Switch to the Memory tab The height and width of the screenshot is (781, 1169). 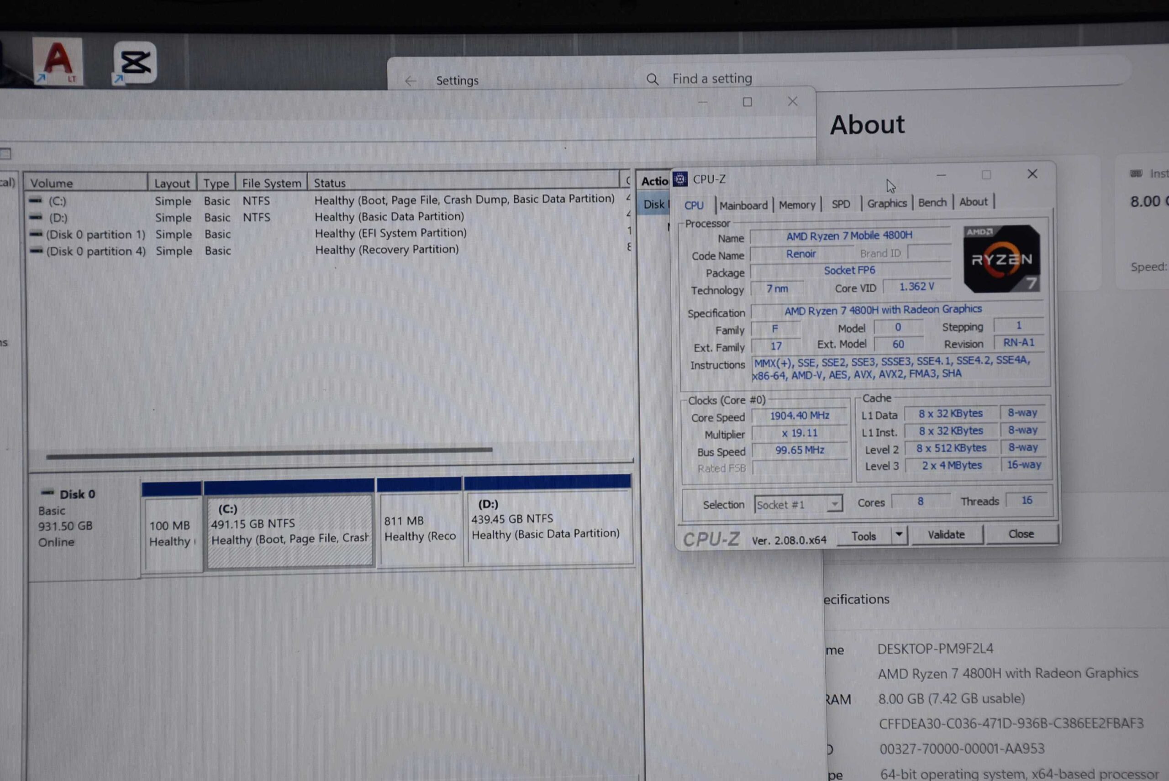coord(796,204)
